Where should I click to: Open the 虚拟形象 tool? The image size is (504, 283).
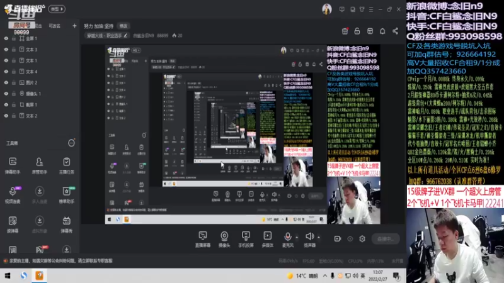click(40, 225)
